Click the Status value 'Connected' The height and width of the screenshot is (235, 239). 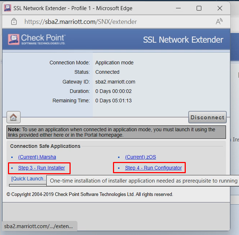click(107, 72)
